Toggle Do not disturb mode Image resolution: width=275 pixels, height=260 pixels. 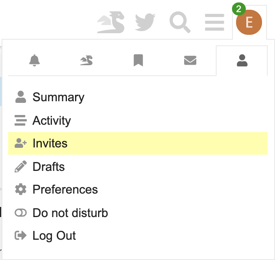(x=70, y=213)
